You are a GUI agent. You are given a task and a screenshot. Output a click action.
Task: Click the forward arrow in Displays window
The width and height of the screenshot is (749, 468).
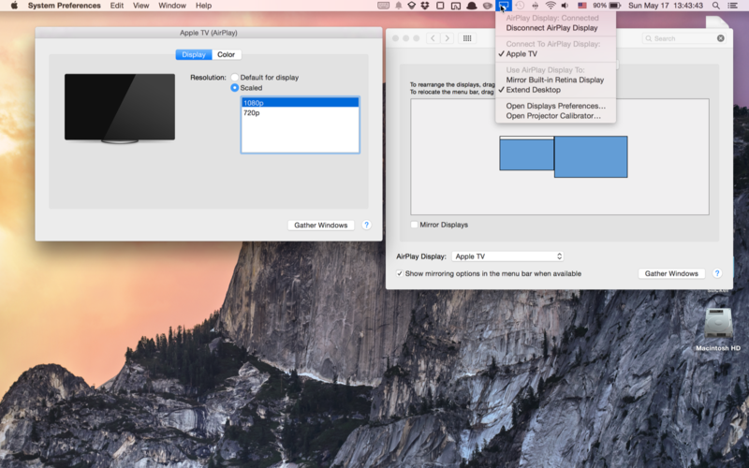tap(448, 38)
